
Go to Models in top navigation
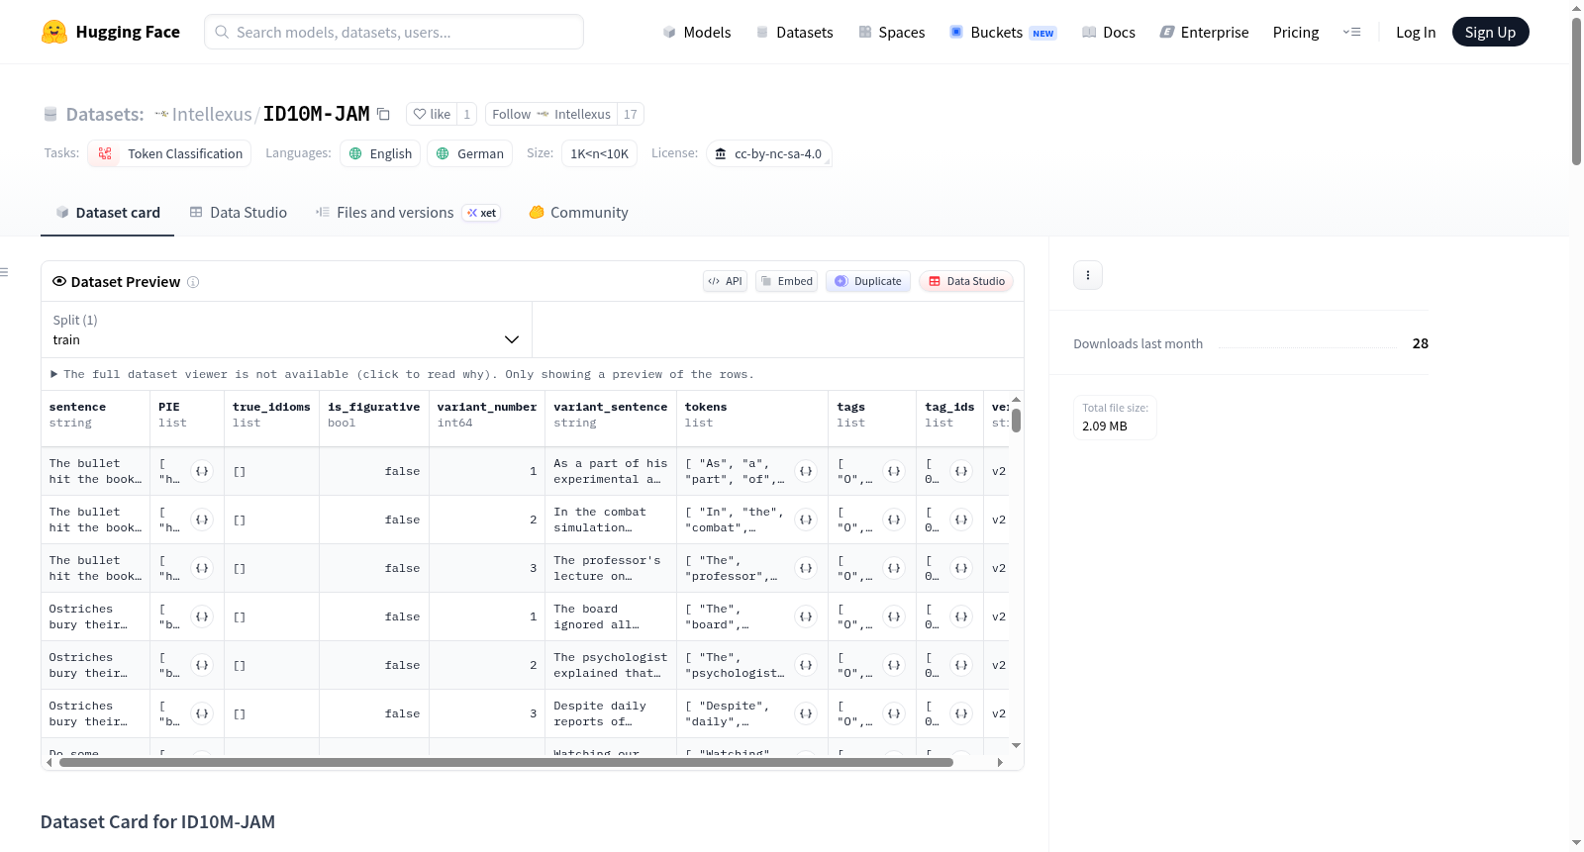(x=697, y=32)
